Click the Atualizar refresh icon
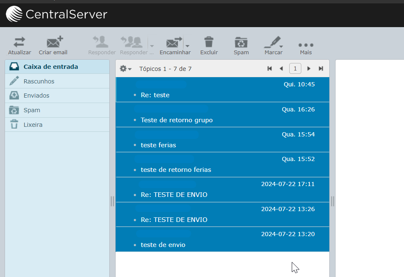The image size is (404, 277). [19, 43]
